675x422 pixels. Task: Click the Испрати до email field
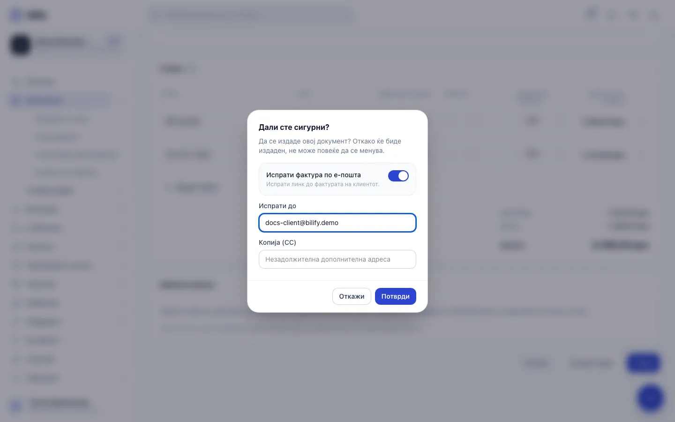coord(337,223)
